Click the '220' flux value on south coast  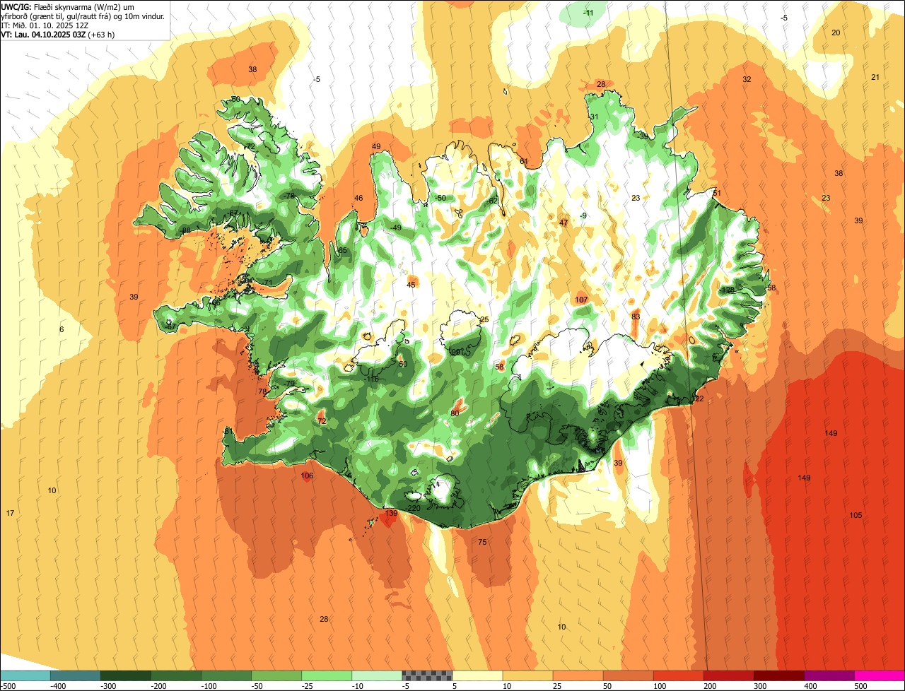(414, 509)
